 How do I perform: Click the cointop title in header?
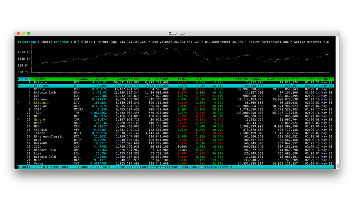click(x=30, y=42)
